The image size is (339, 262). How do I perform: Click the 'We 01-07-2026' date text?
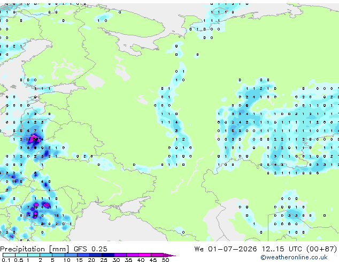point(225,249)
